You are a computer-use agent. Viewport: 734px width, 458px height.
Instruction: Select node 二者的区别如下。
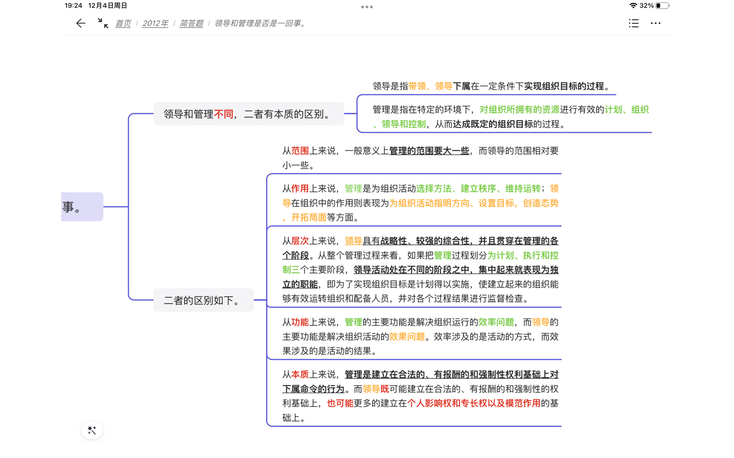[x=204, y=300]
